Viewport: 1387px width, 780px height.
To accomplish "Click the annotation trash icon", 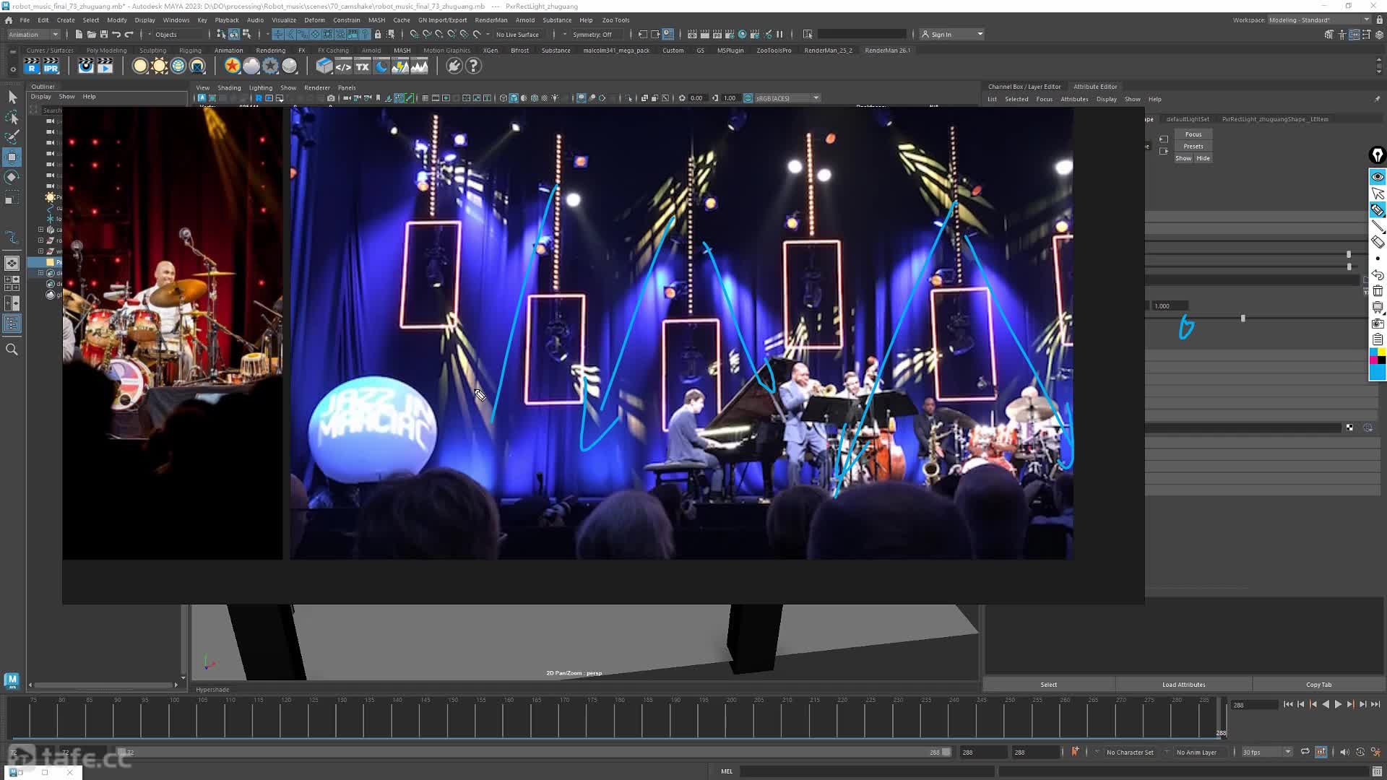I will pyautogui.click(x=1378, y=291).
